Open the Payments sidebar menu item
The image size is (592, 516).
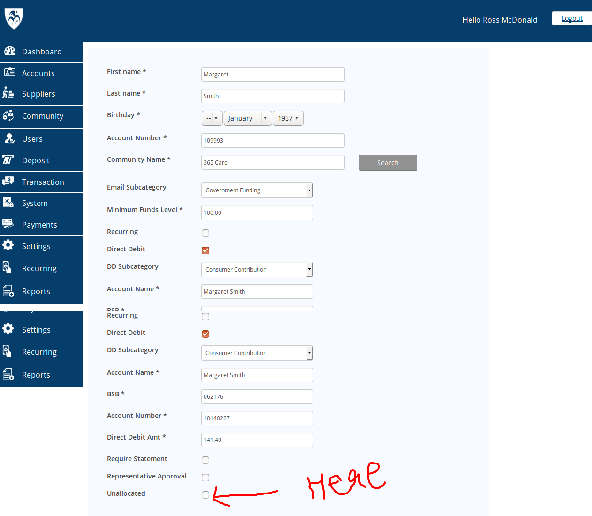coord(39,225)
